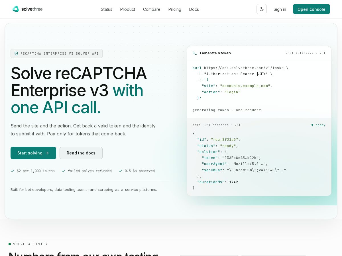Click the text "Generate a token"
Image resolution: width=342 pixels, height=256 pixels.
click(215, 53)
